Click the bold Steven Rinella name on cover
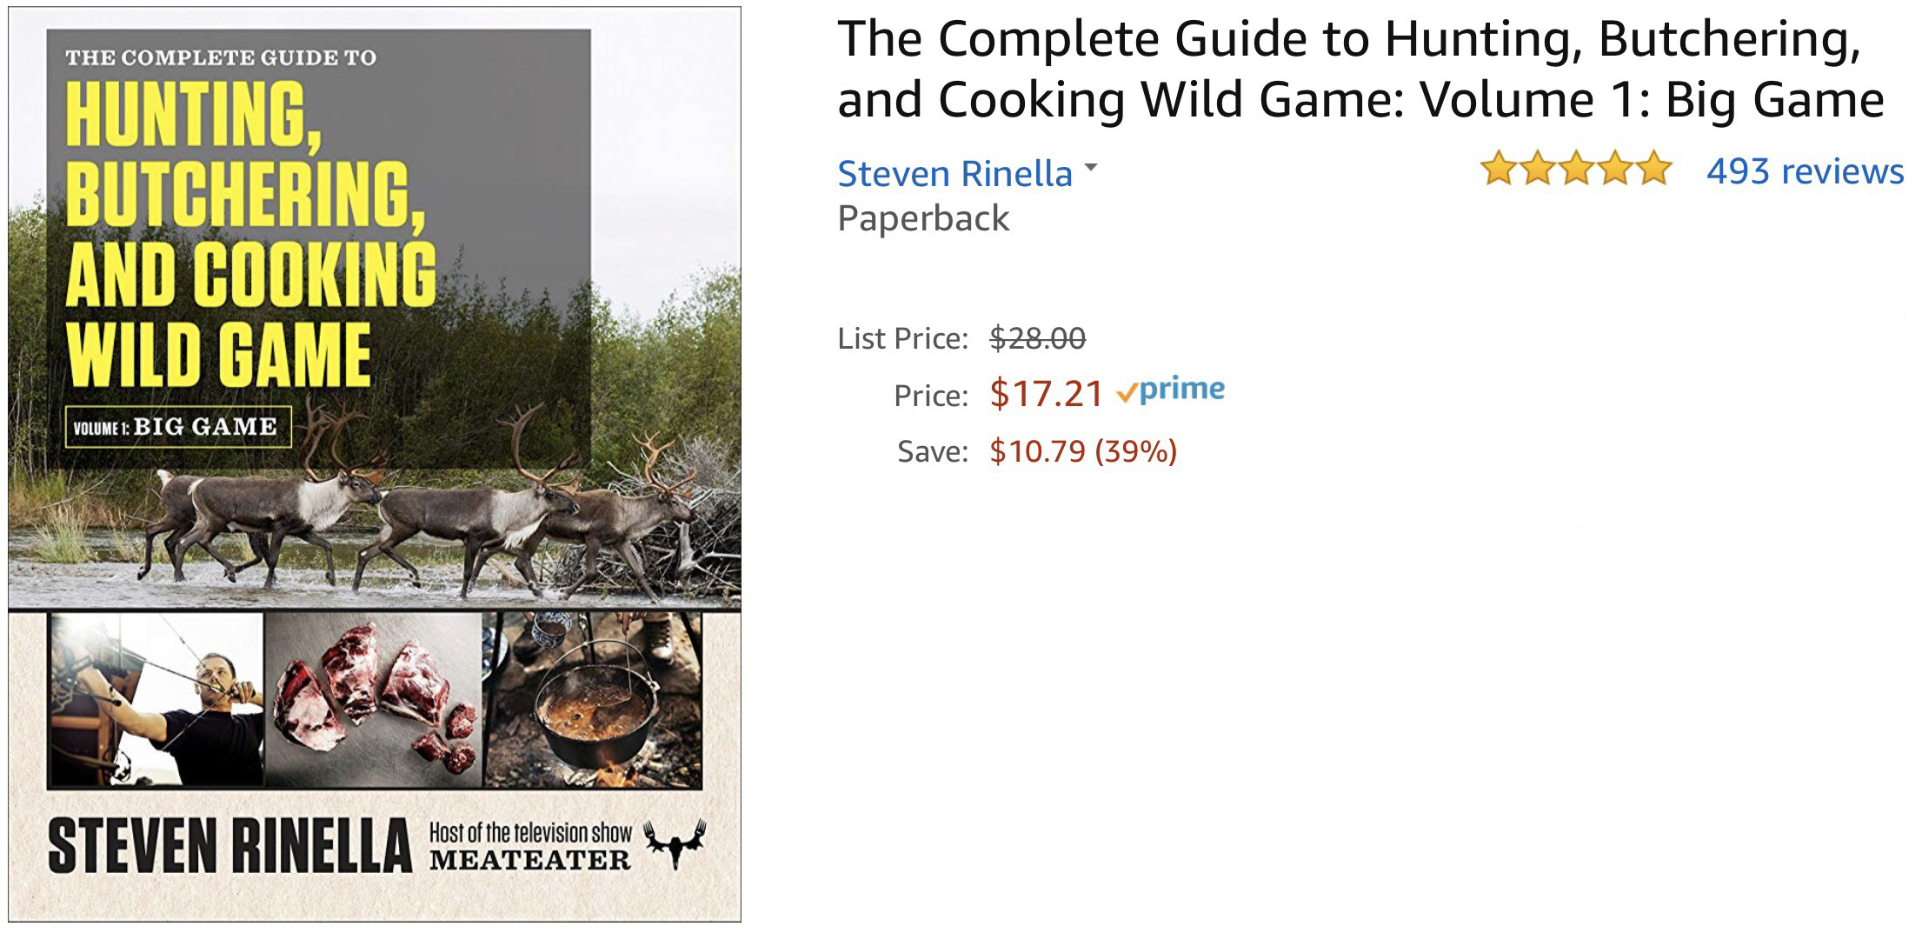Image resolution: width=1922 pixels, height=933 pixels. pyautogui.click(x=229, y=844)
